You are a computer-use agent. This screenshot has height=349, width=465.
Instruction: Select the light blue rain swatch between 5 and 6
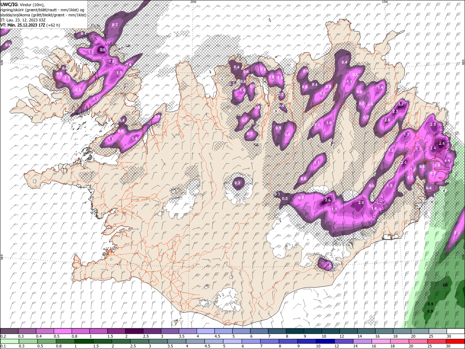pos(232,341)
